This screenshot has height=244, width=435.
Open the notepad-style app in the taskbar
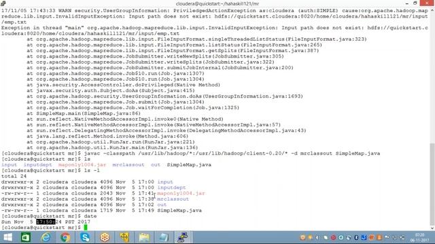pyautogui.click(x=164, y=237)
